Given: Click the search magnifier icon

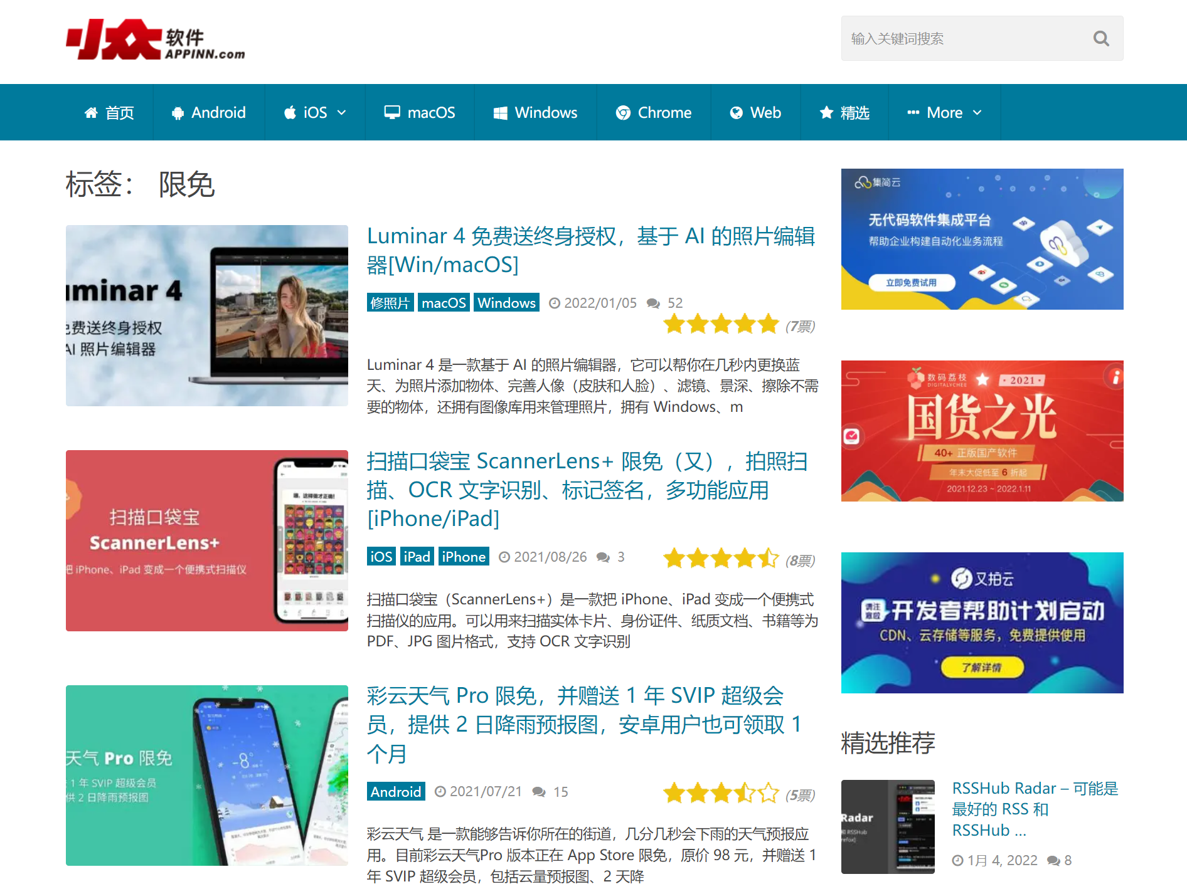Looking at the screenshot, I should click(x=1101, y=38).
